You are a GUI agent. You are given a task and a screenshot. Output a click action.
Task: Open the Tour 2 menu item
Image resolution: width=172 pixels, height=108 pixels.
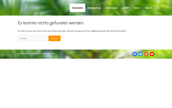pos(137,8)
